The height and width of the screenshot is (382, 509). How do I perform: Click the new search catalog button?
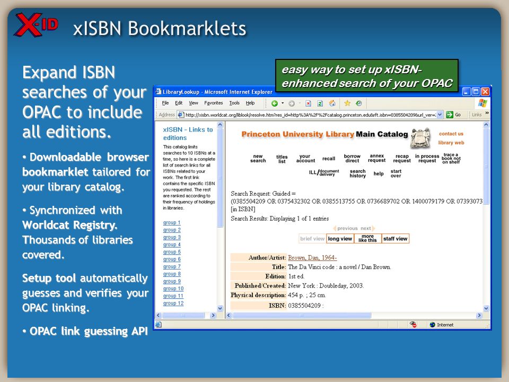[x=258, y=159]
